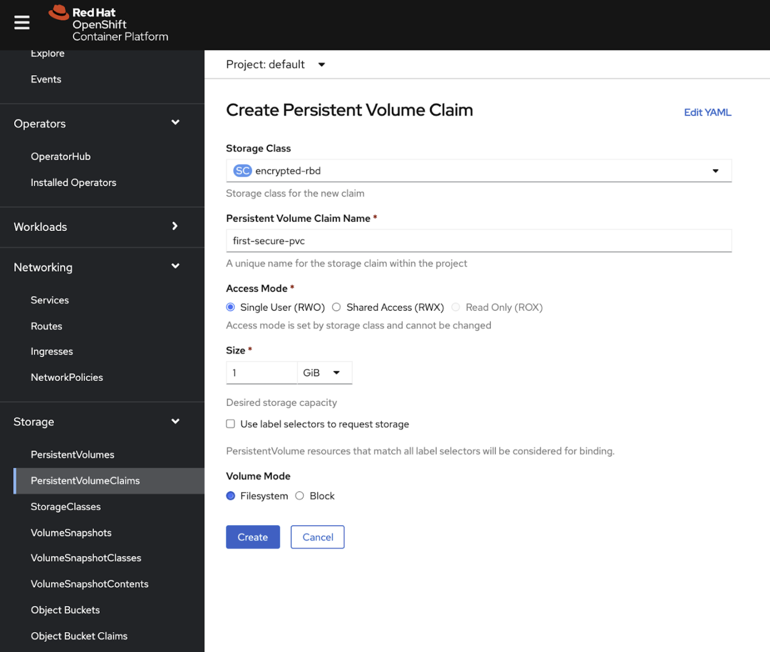Enable label selectors to request storage
This screenshot has width=770, height=652.
tap(230, 424)
